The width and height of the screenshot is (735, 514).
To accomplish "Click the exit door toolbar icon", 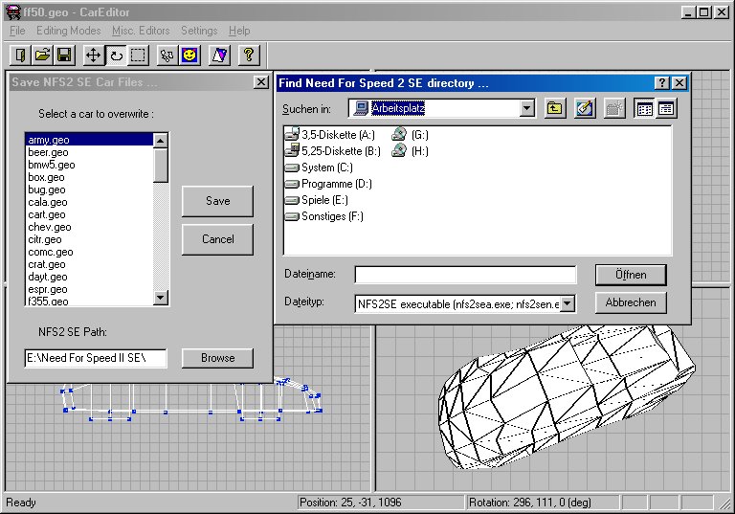I will (20, 56).
